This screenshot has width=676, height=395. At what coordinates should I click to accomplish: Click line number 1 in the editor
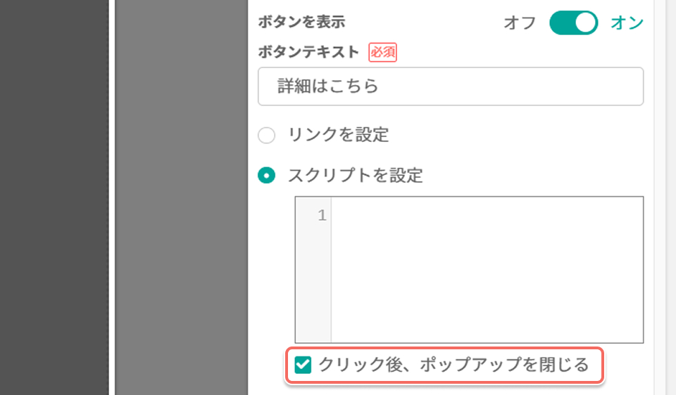point(322,215)
